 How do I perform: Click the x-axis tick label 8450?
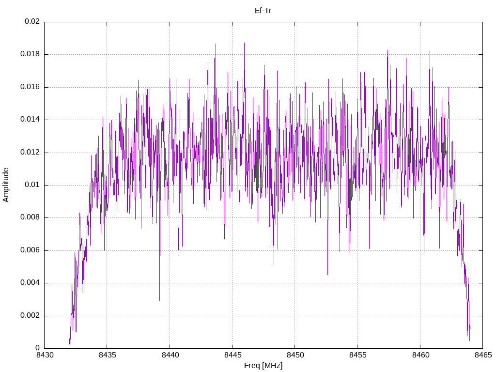[x=295, y=355]
